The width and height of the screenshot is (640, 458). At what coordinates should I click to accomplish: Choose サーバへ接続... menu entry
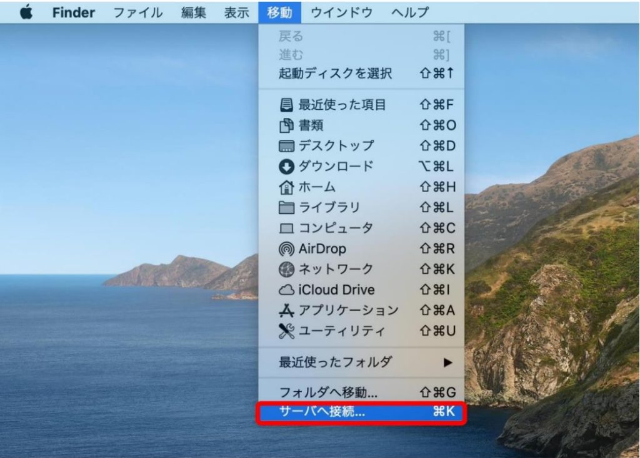(362, 412)
